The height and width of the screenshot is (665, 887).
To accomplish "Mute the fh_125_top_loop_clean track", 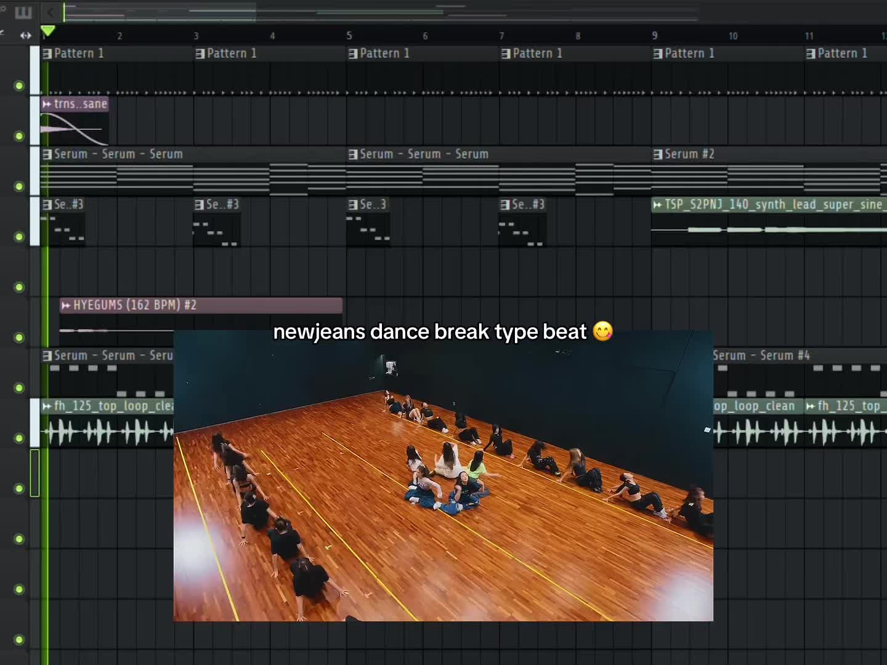I will pyautogui.click(x=19, y=438).
